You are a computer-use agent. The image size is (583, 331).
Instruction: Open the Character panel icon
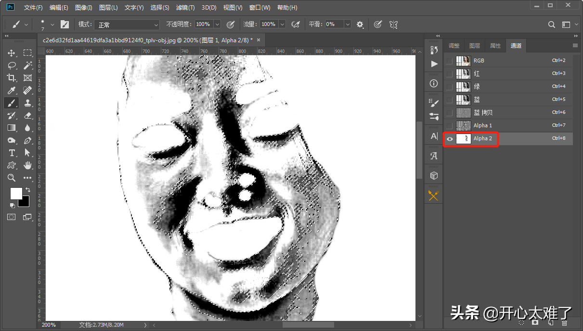[x=434, y=136]
